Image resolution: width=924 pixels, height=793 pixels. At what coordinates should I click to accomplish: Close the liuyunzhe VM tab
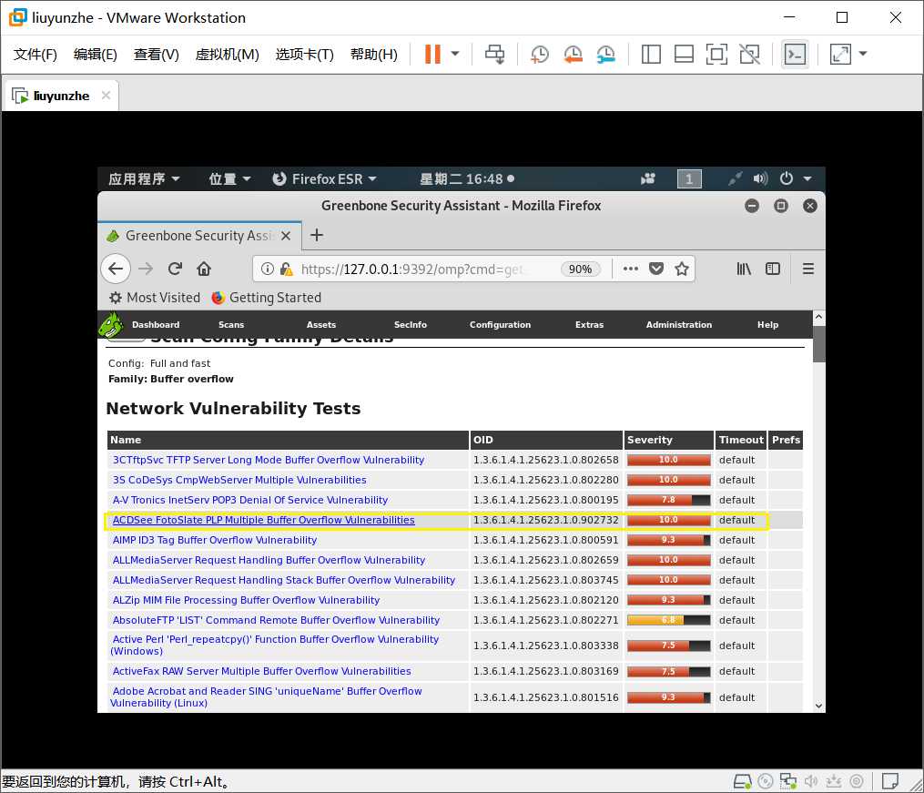[x=106, y=95]
